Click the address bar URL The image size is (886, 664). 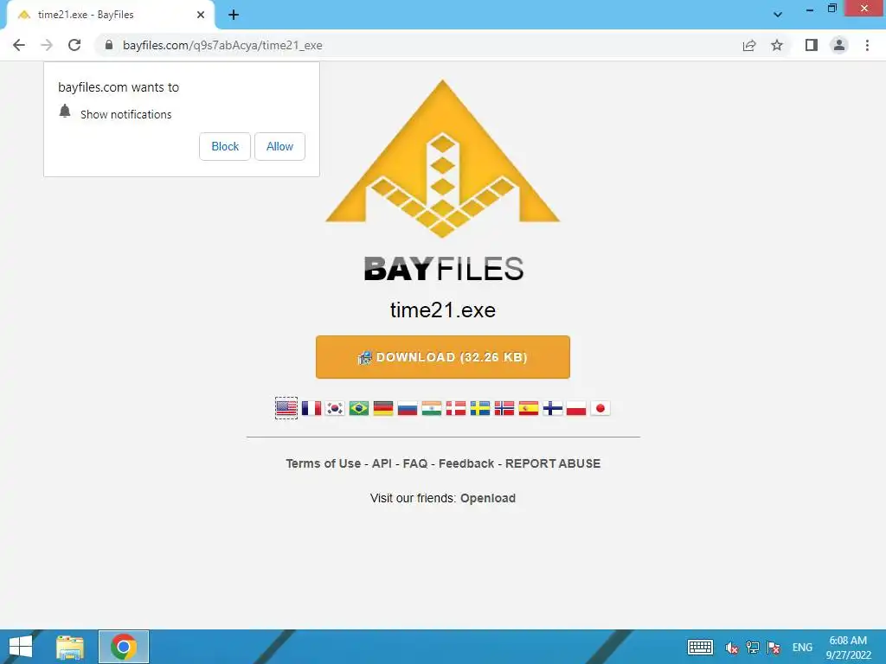tap(222, 45)
